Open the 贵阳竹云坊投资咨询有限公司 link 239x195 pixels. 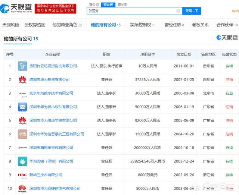53,66
